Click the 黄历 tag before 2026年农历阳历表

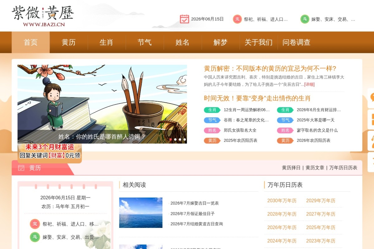(285, 141)
